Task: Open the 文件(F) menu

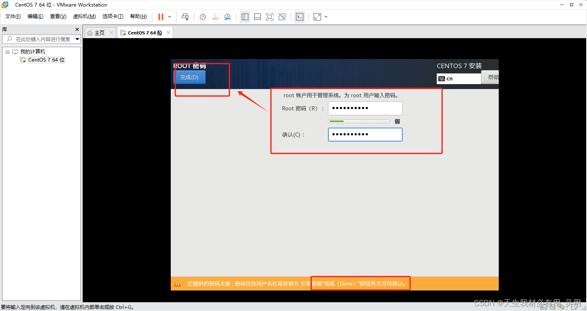Action: click(13, 16)
